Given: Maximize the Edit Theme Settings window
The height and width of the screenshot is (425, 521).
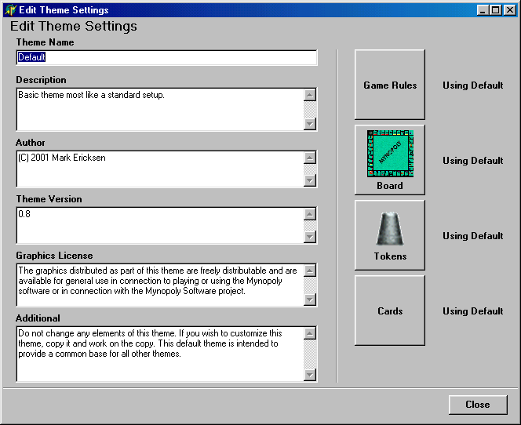Looking at the screenshot, I should 496,10.
